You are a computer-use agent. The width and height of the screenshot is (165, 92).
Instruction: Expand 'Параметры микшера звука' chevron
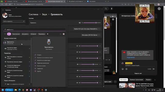[29, 62]
